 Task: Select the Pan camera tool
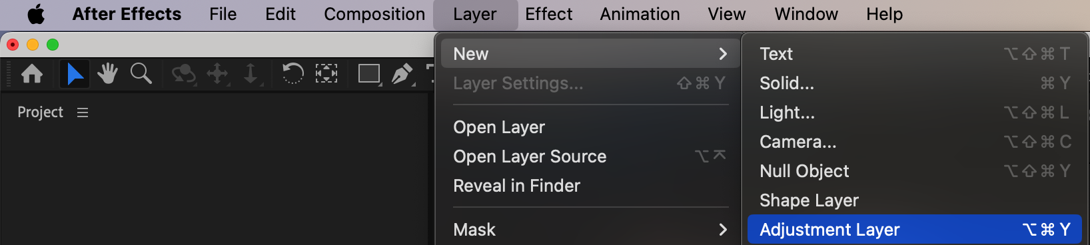[x=218, y=74]
